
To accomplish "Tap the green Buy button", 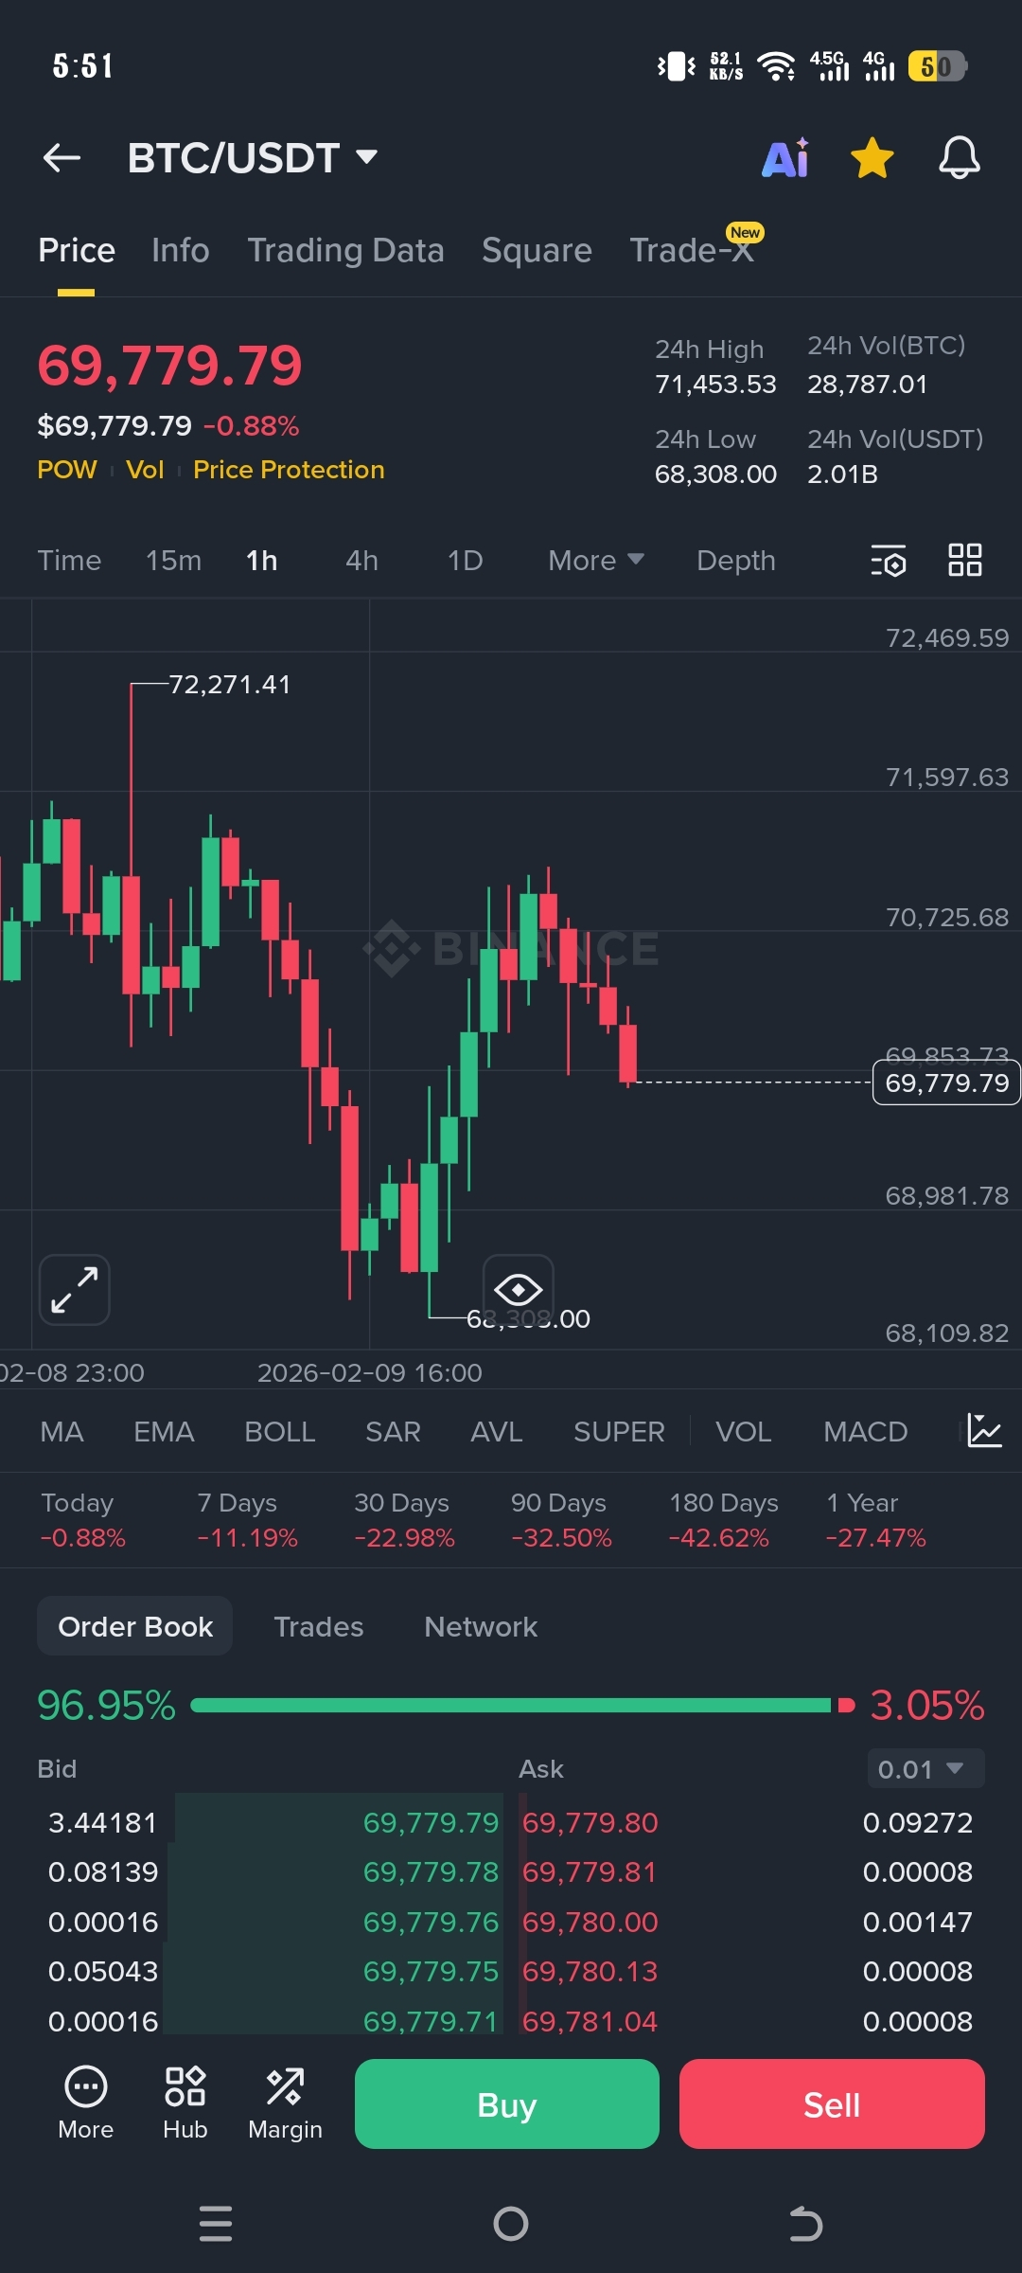I will (507, 2103).
